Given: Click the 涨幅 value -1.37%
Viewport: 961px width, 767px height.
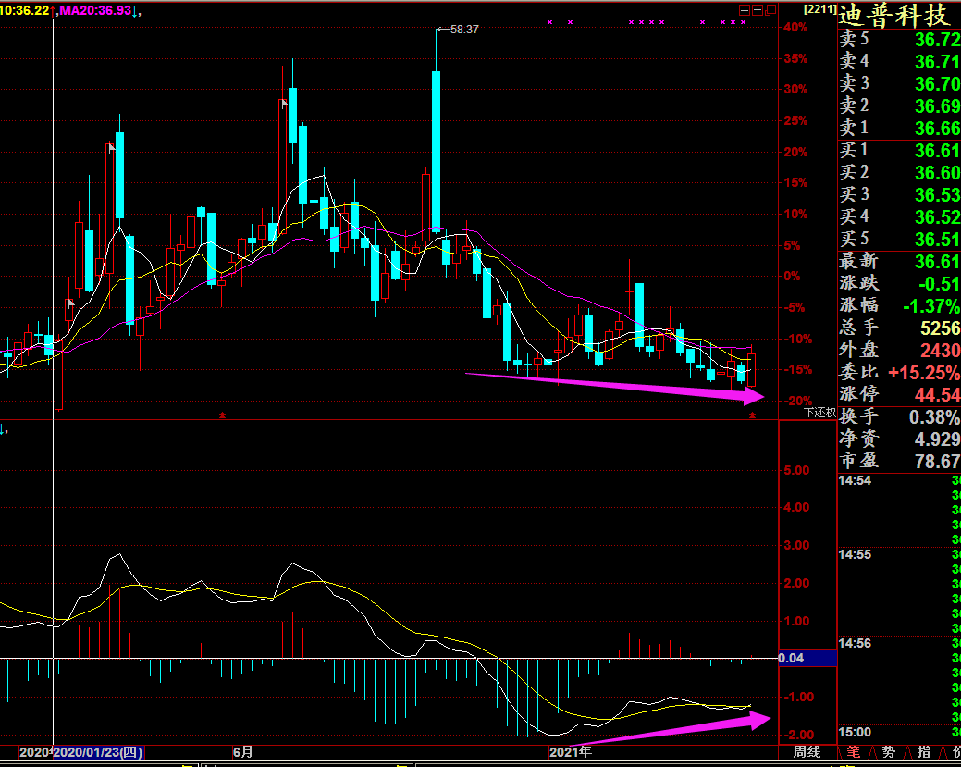Looking at the screenshot, I should point(931,306).
